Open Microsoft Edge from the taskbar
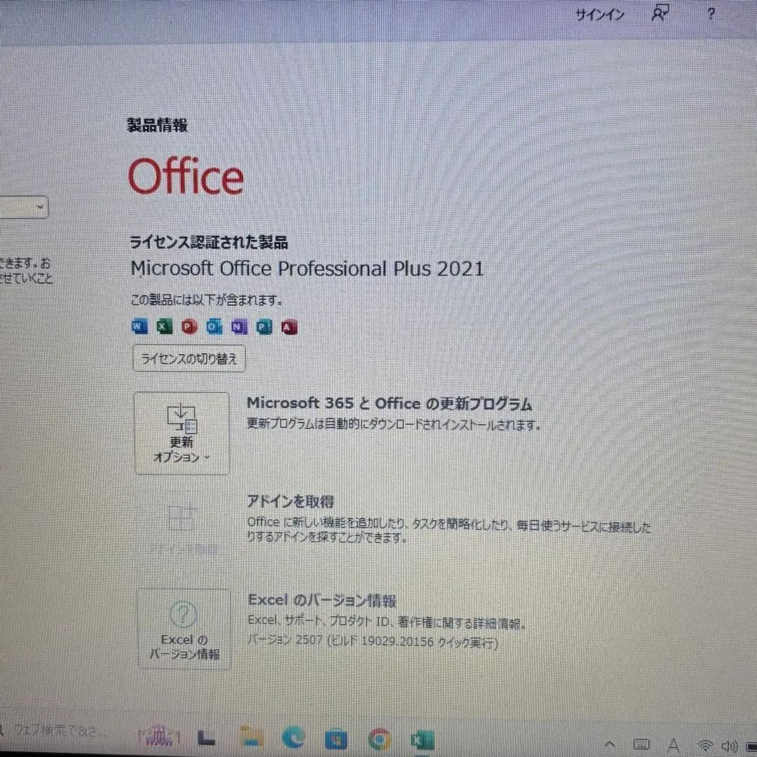The image size is (757, 757). pos(294,739)
